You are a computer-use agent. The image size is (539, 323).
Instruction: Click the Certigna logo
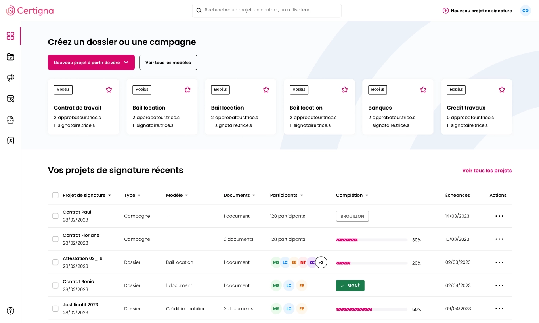(x=30, y=11)
